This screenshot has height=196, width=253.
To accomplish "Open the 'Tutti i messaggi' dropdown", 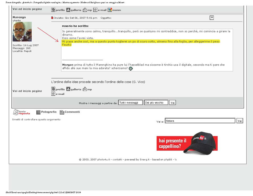I will [x=130, y=103].
